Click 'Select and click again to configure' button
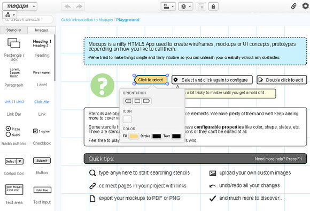 pyautogui.click(x=212, y=80)
